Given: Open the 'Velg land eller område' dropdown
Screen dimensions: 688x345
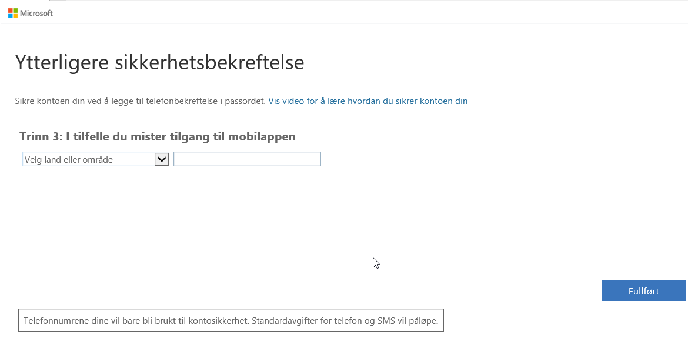Looking at the screenshot, I should [x=96, y=159].
